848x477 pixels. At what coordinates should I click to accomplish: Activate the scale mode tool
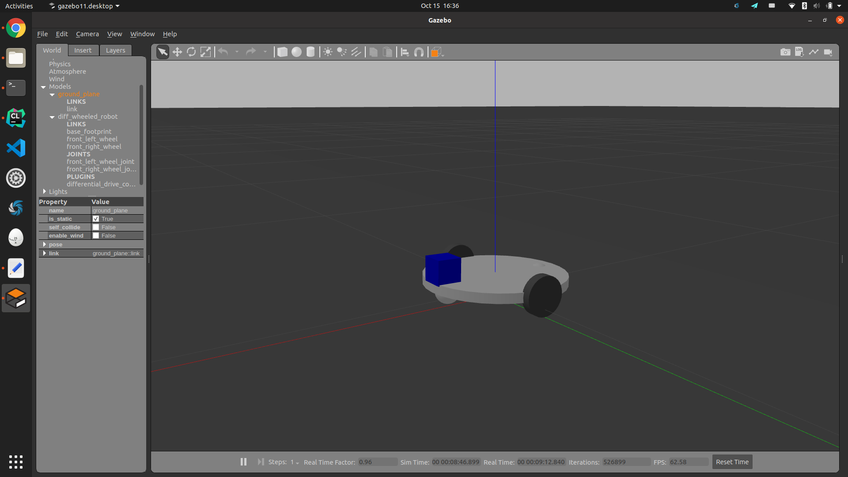(205, 52)
